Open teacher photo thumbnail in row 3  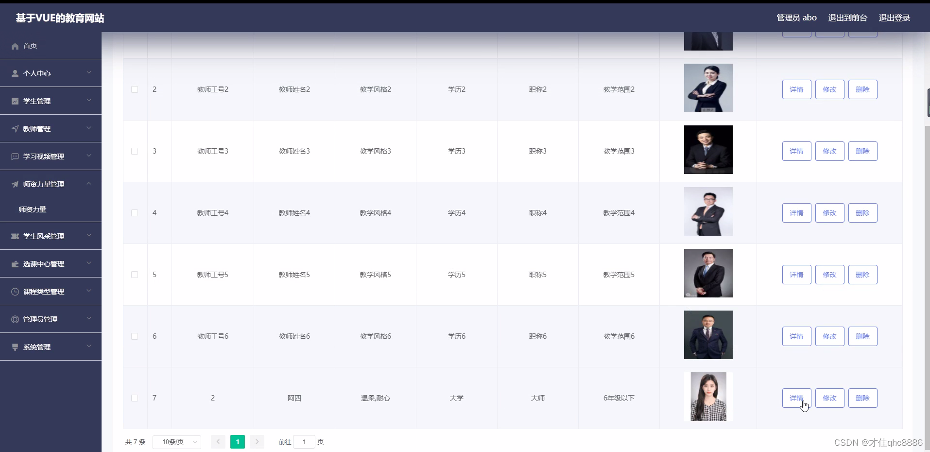tap(708, 150)
